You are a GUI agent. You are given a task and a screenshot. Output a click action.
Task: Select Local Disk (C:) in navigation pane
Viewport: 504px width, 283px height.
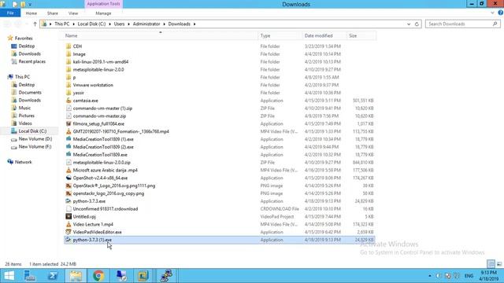pyautogui.click(x=32, y=131)
